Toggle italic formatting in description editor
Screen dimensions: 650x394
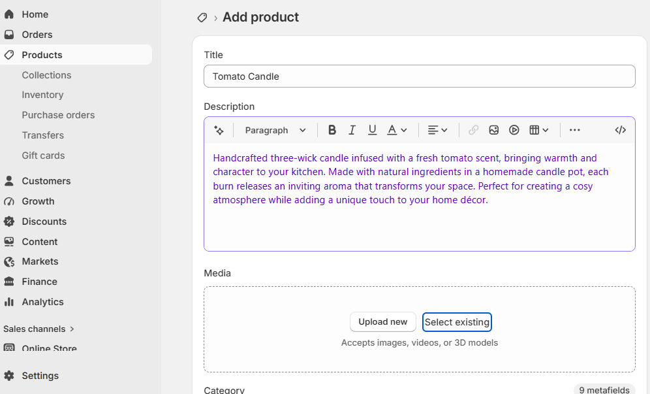click(x=352, y=131)
